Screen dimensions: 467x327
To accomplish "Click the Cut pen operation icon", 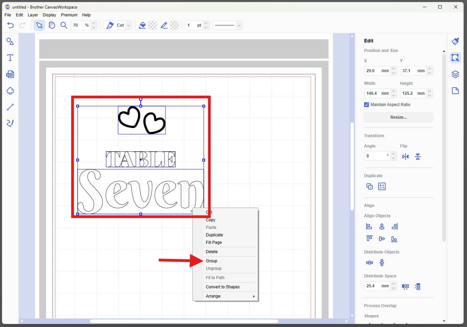I will pos(110,25).
